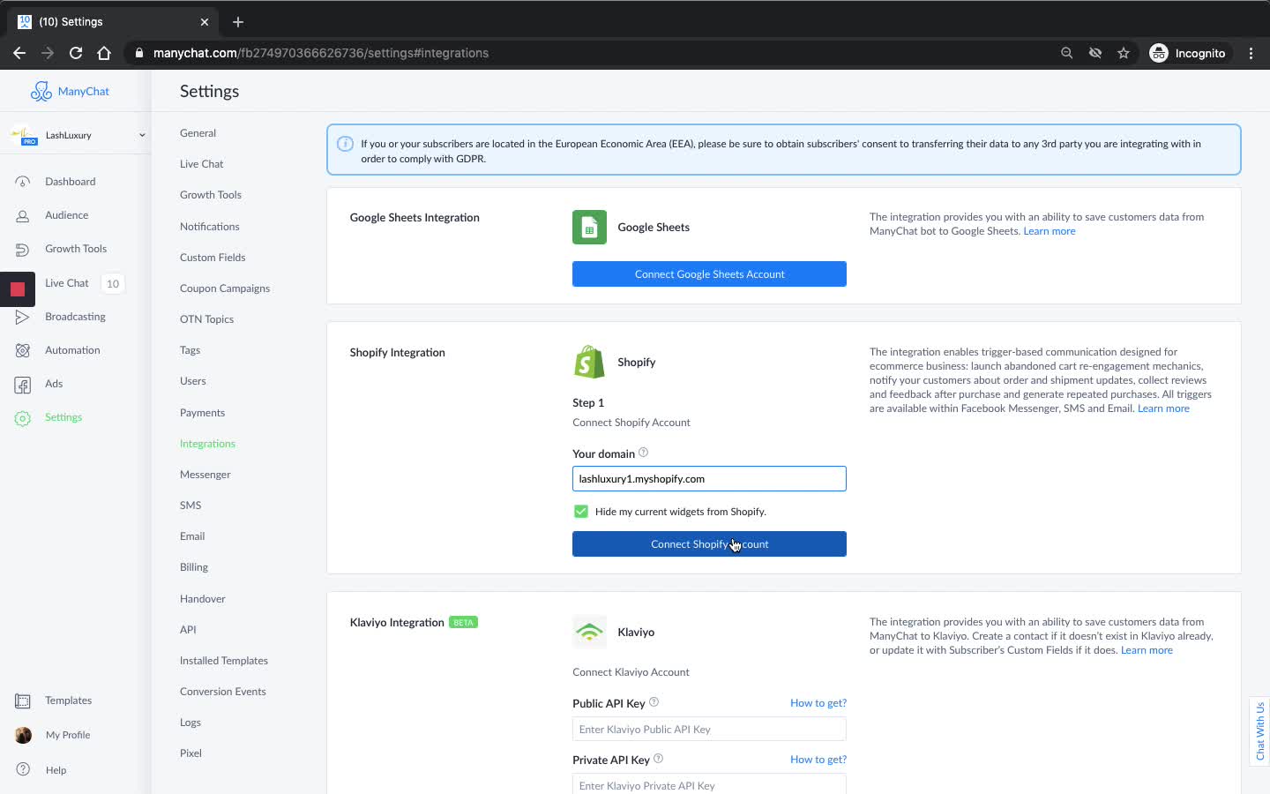1270x794 pixels.
Task: Click the Growth Tools sidebar icon
Action: point(23,249)
